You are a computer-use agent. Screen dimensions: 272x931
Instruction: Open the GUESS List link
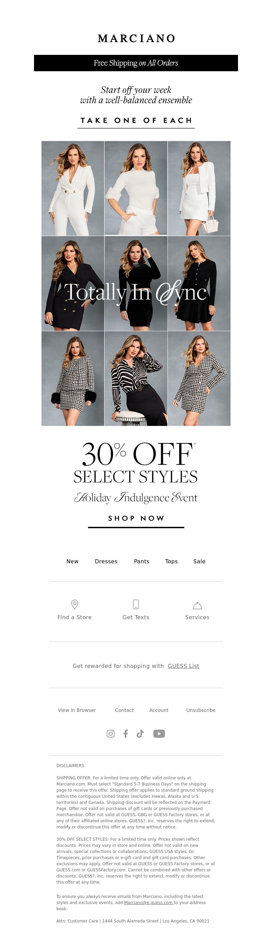[x=183, y=666]
